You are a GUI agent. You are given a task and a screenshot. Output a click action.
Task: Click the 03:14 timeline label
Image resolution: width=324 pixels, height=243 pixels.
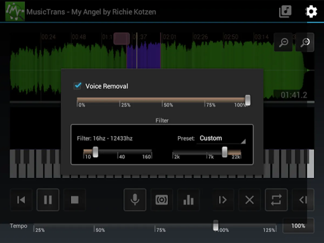point(261,37)
